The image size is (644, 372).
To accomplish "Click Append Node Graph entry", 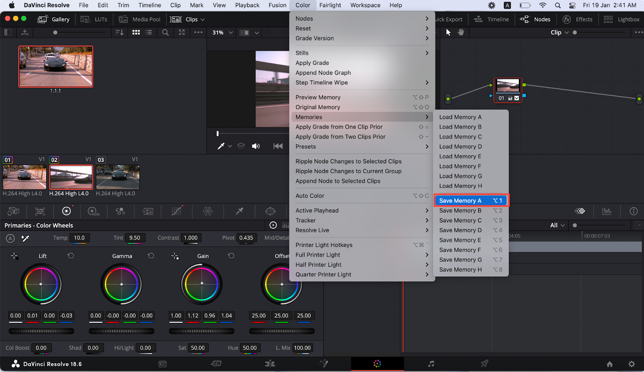I will click(x=362, y=73).
